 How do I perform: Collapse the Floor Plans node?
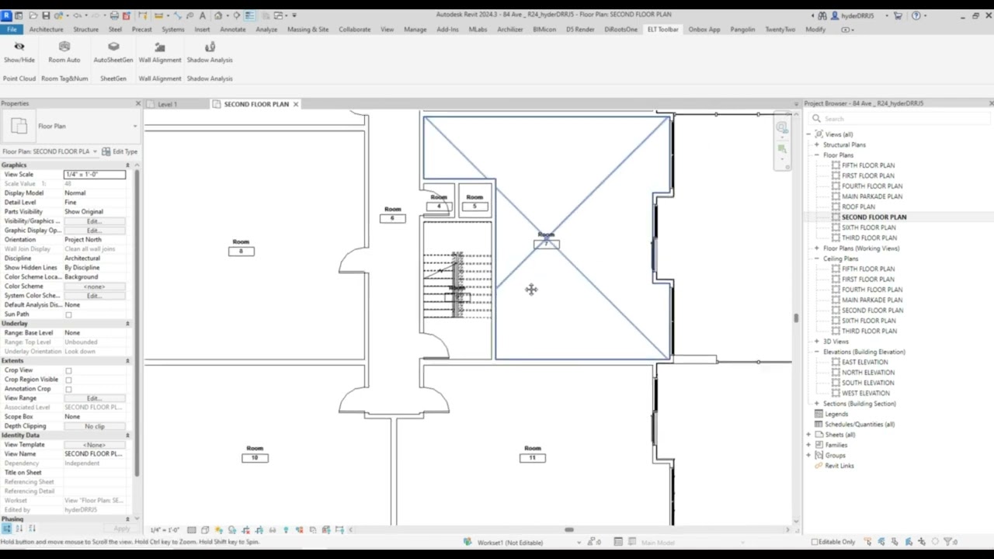click(817, 155)
